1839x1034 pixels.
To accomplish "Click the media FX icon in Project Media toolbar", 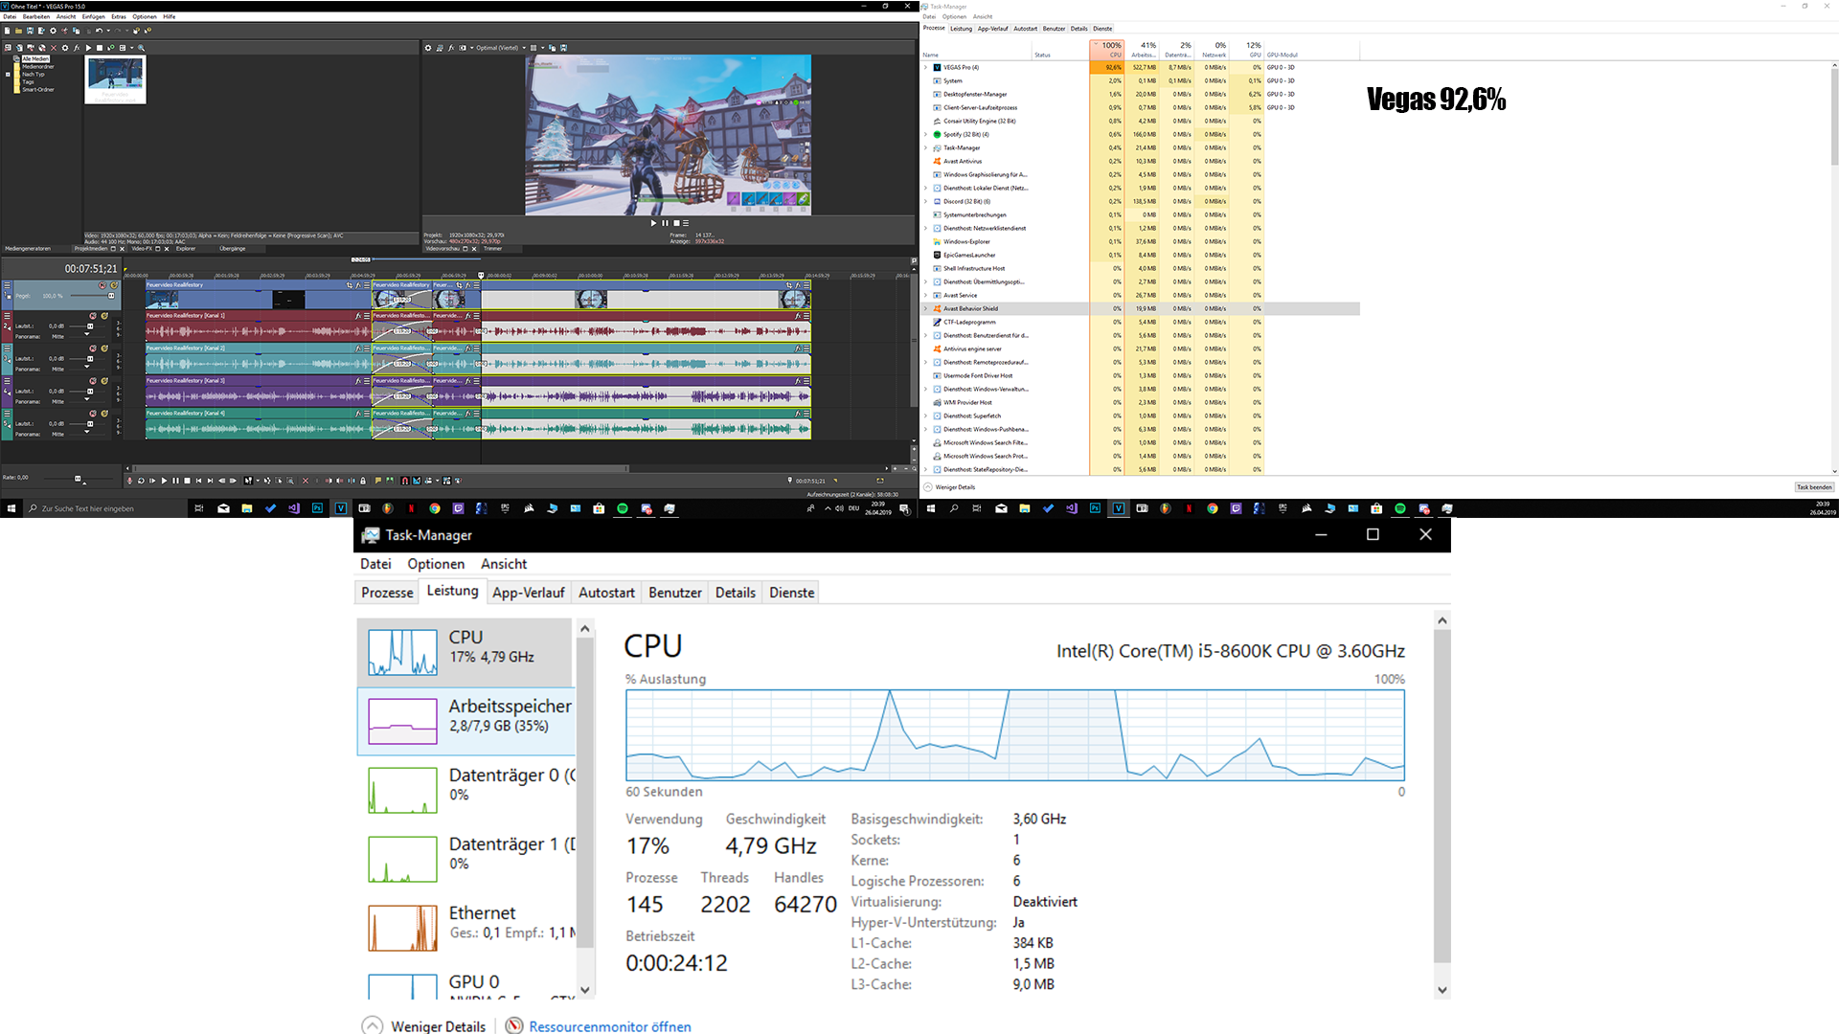I will [x=77, y=48].
